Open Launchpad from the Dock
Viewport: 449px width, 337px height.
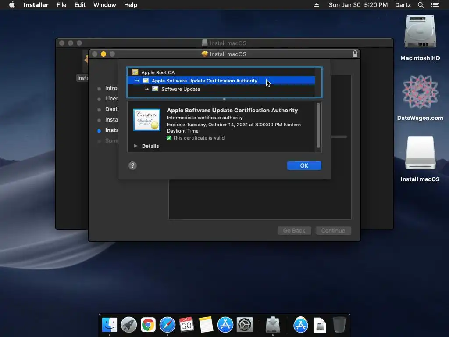(129, 325)
